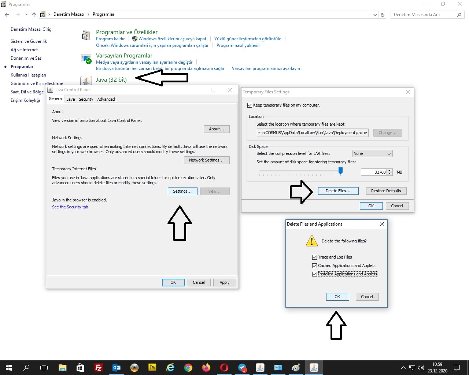Open volume control tray icon
The image size is (469, 375).
[421, 368]
